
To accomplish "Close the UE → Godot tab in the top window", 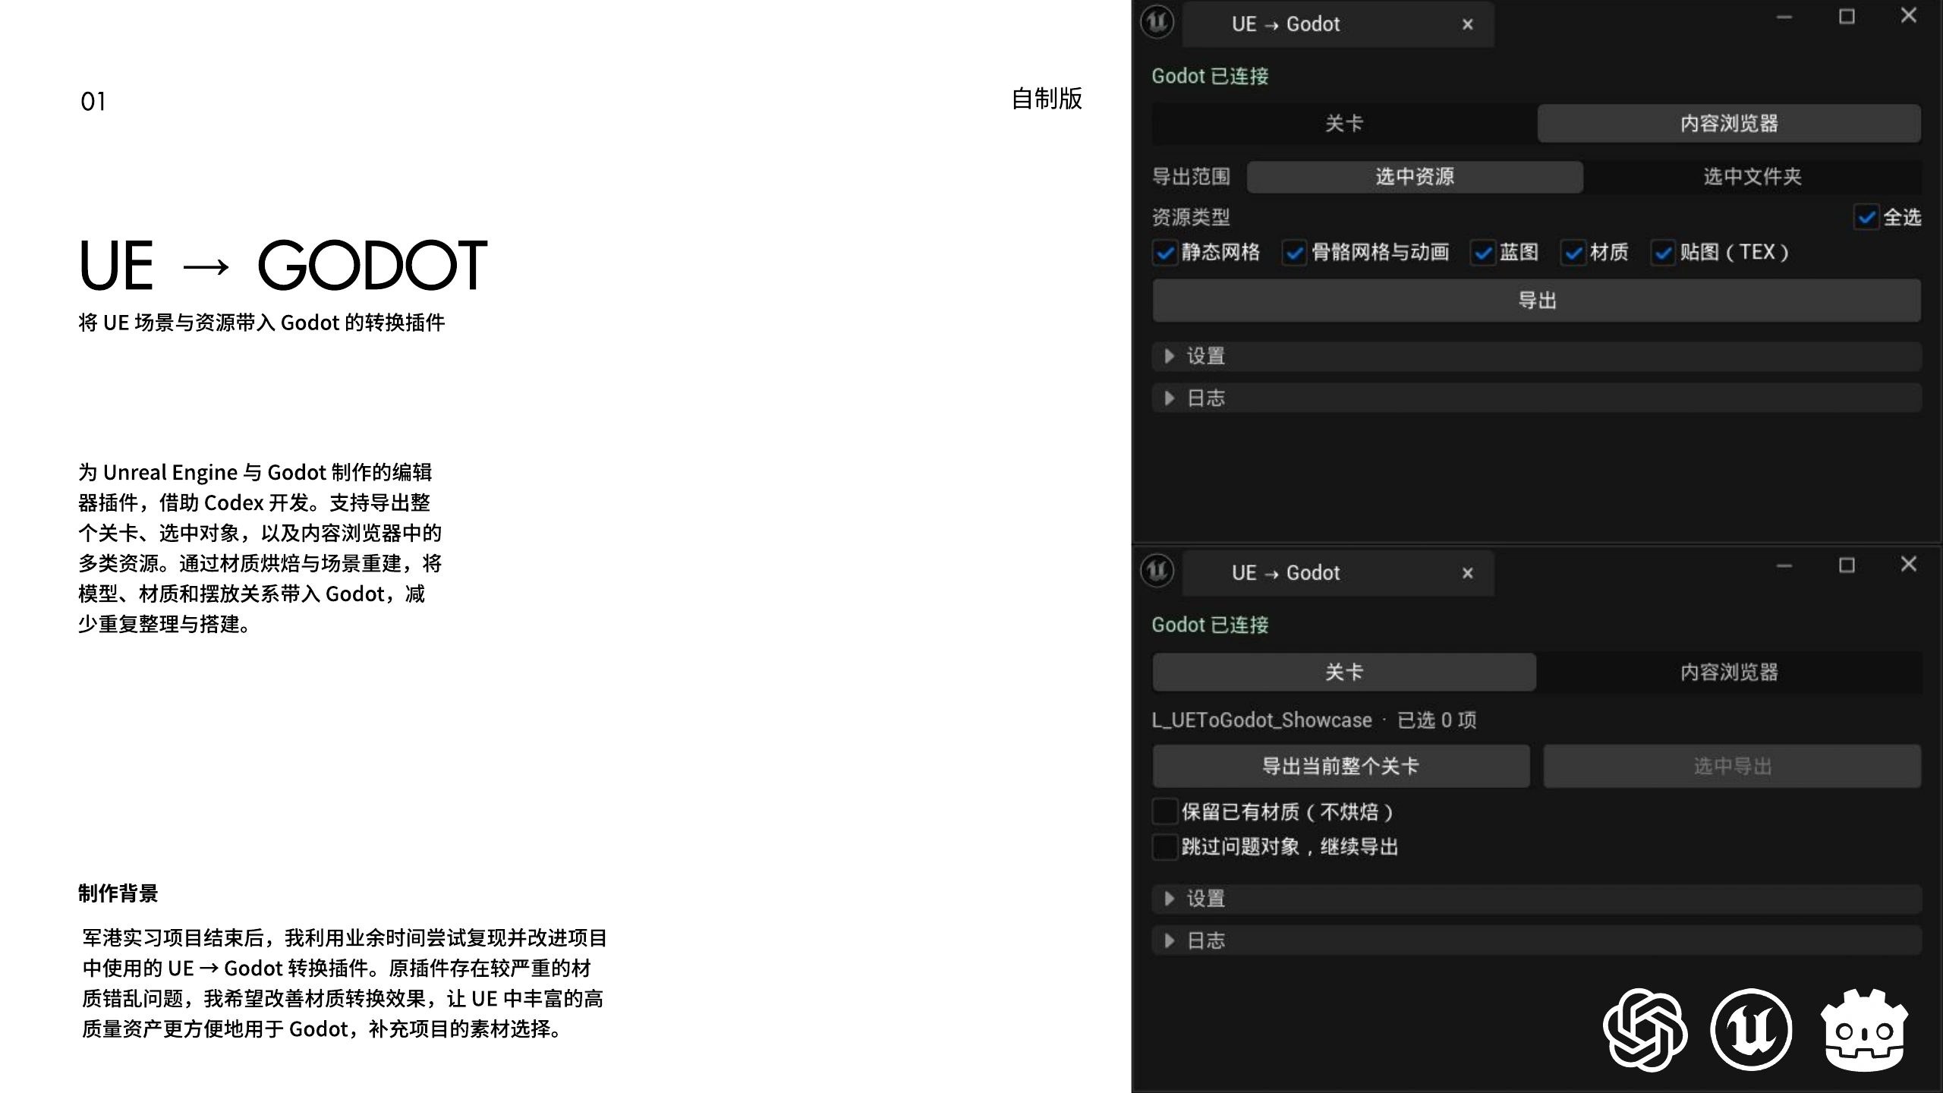I will point(1467,24).
